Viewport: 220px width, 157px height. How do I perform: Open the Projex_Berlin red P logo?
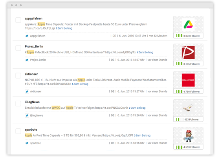click(x=188, y=53)
